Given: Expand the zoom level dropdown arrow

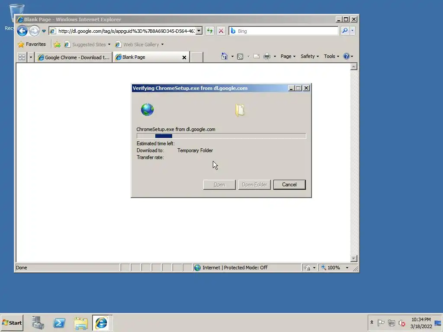Looking at the screenshot, I should coord(347,268).
